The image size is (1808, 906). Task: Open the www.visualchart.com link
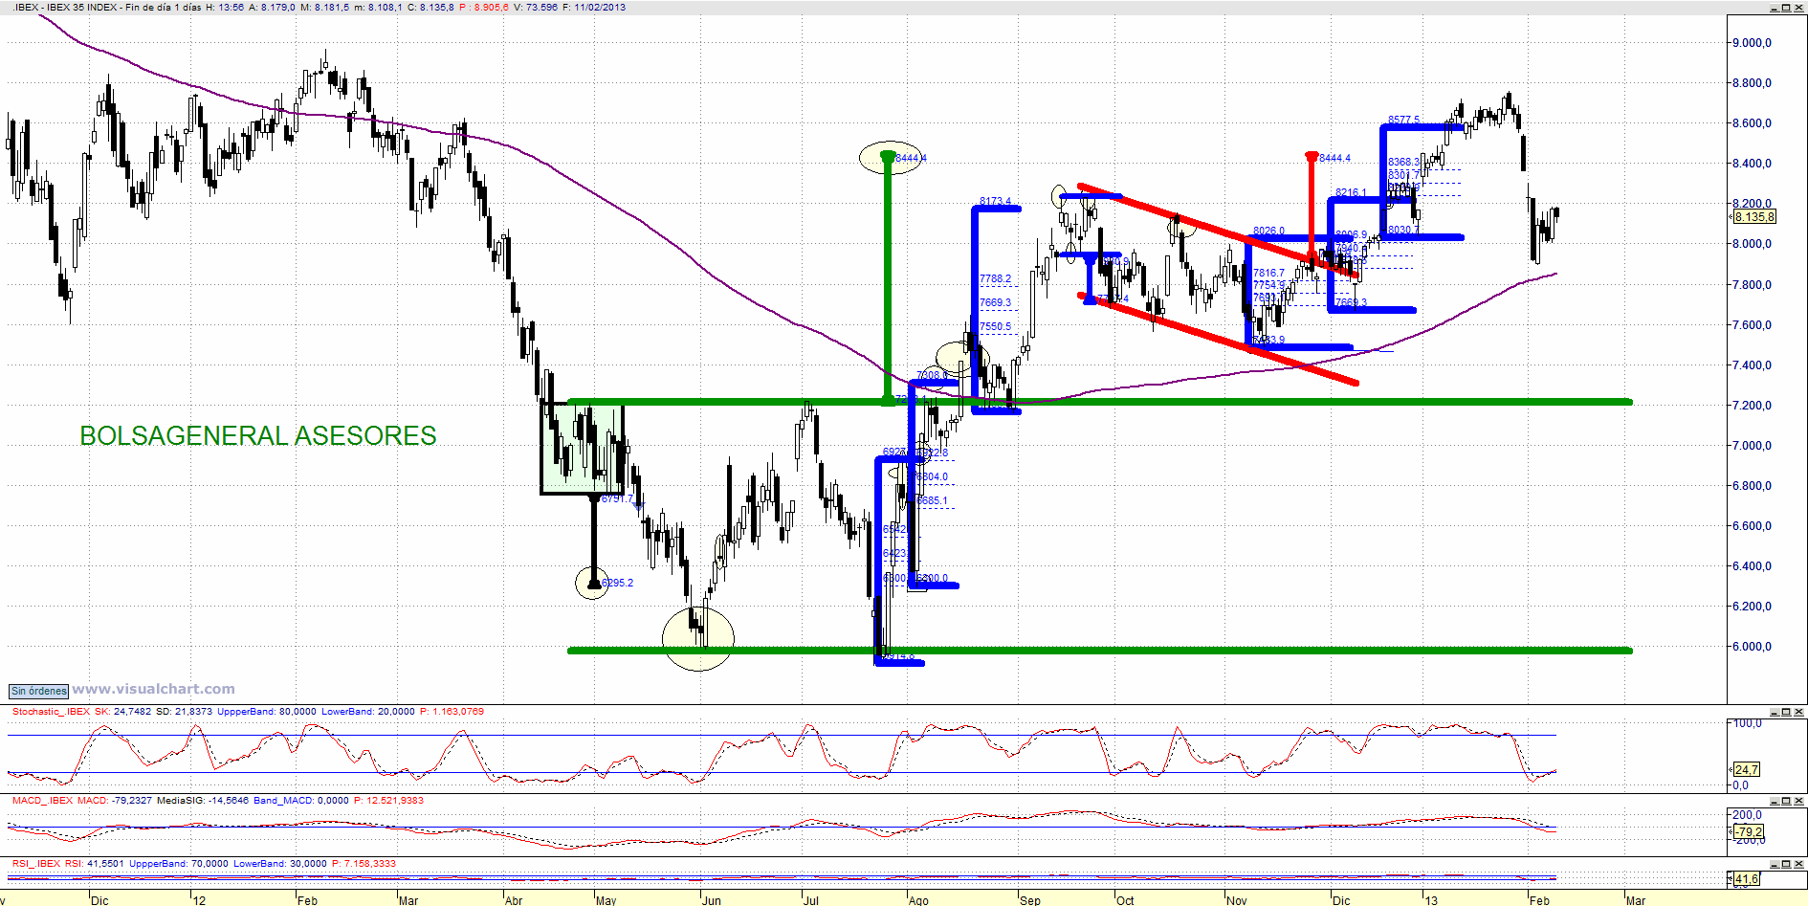tap(153, 689)
